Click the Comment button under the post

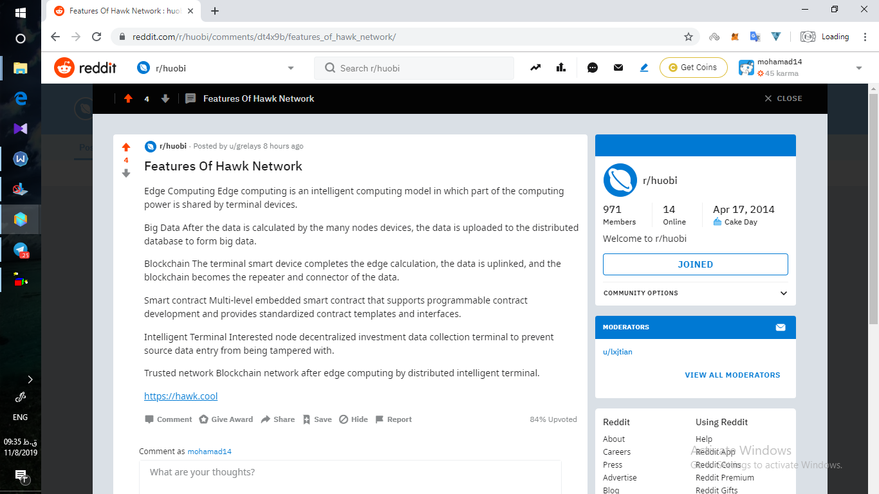(x=169, y=419)
